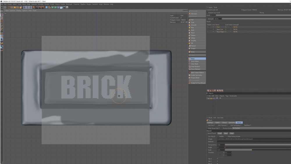Select the Grab sculpt brush
The width and height of the screenshot is (291, 164).
(197, 22)
